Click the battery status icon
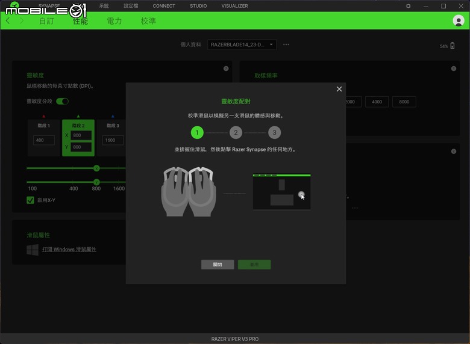The image size is (470, 344). point(453,46)
